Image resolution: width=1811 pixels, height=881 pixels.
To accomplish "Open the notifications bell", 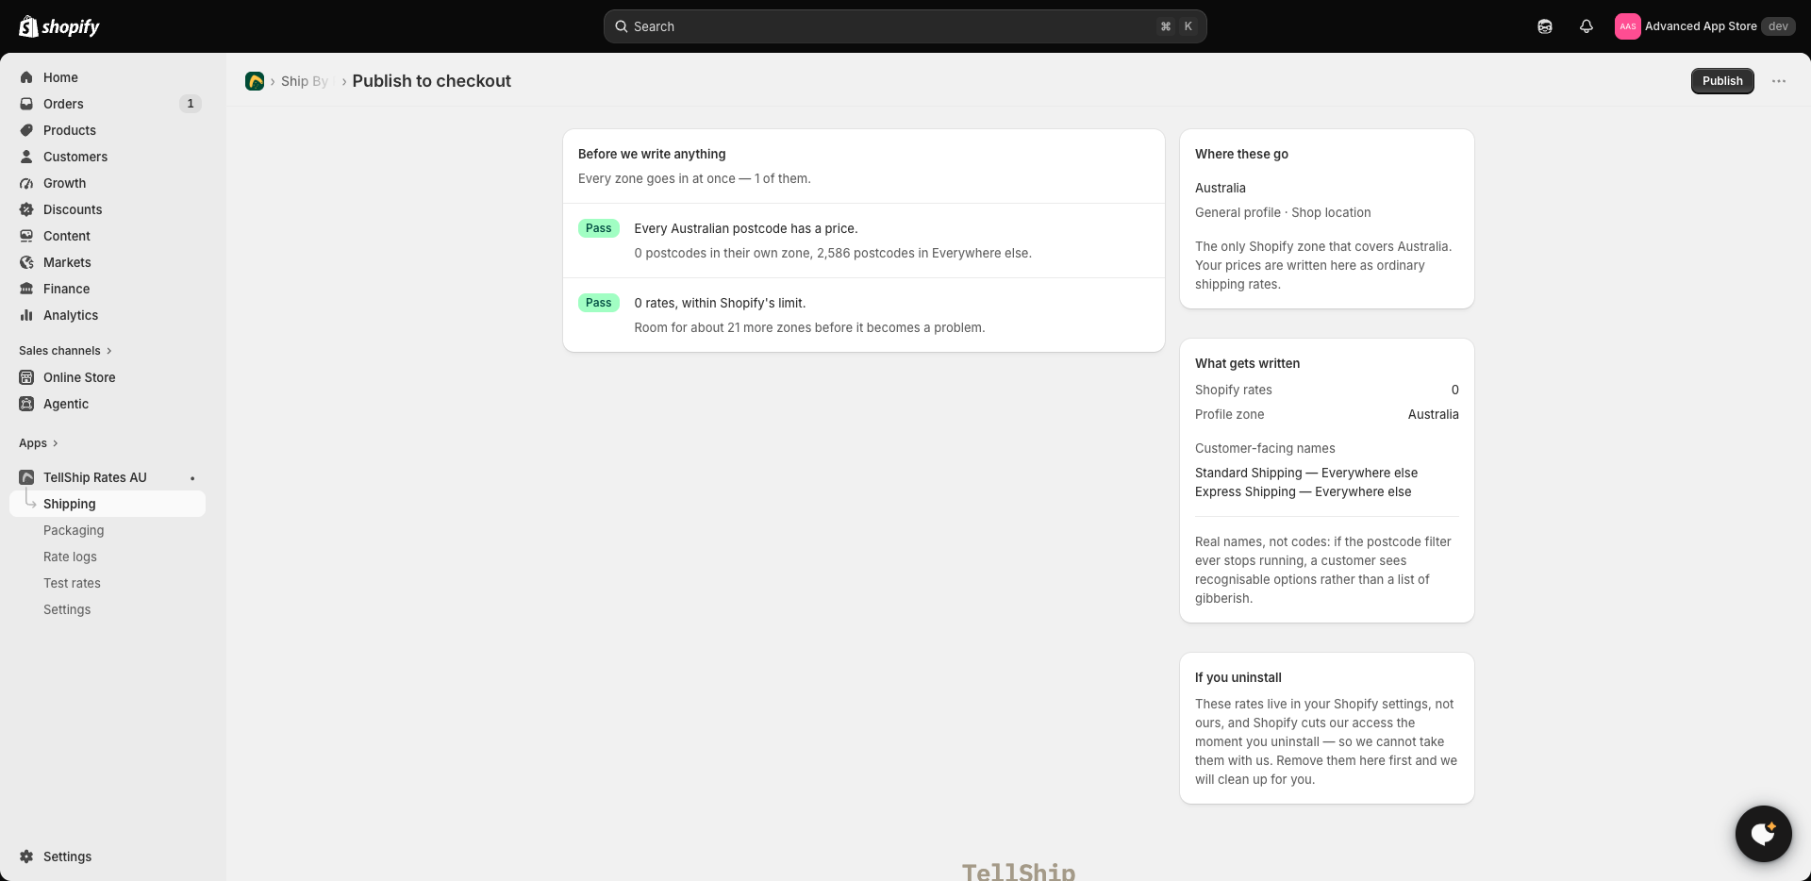I will [1587, 26].
